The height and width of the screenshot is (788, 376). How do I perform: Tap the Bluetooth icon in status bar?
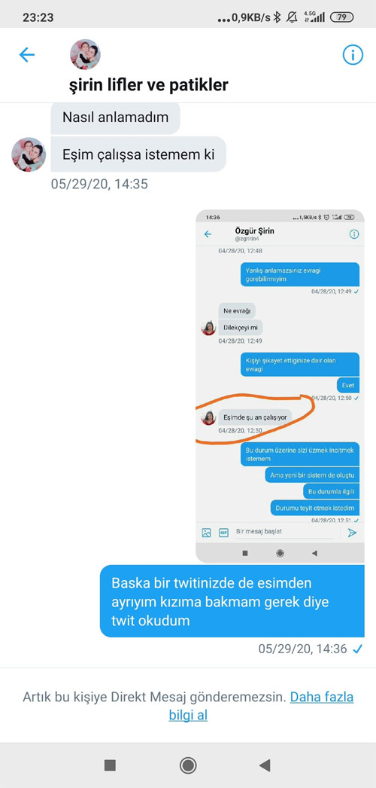click(277, 17)
